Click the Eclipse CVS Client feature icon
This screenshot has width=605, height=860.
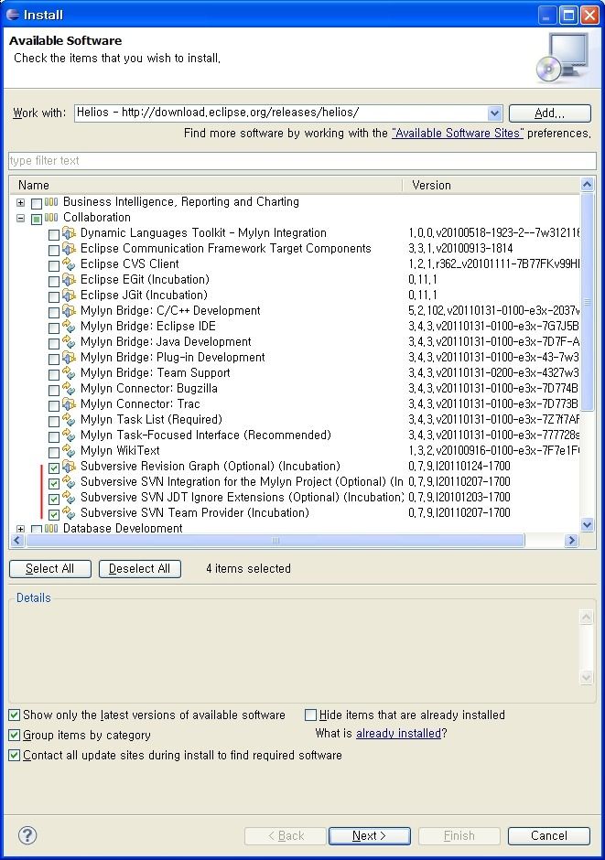[69, 263]
